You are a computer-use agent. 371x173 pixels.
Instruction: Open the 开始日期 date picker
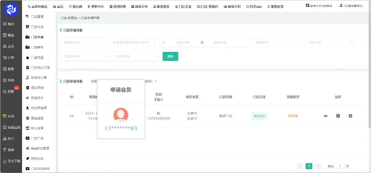[183, 42]
